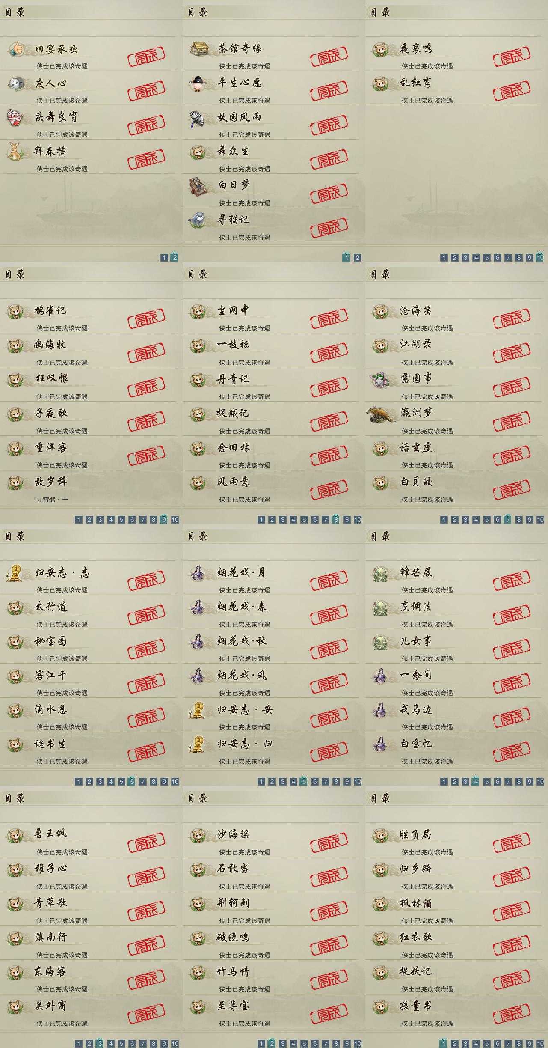The image size is (548, 1048).
Task: Click the flower fairy icon beside 露园事
Action: tap(380, 379)
